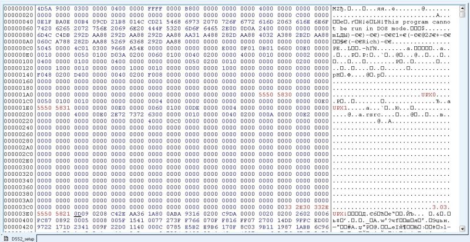Click the FFFF hex word in first row

[155, 9]
